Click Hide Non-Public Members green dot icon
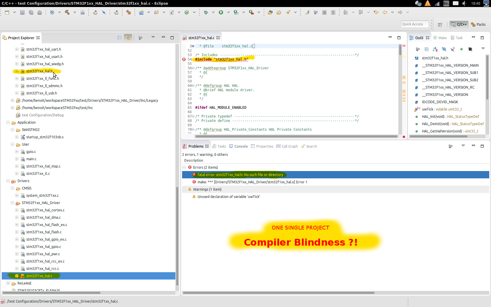Viewport: 491px width, 307px height. 461,49
